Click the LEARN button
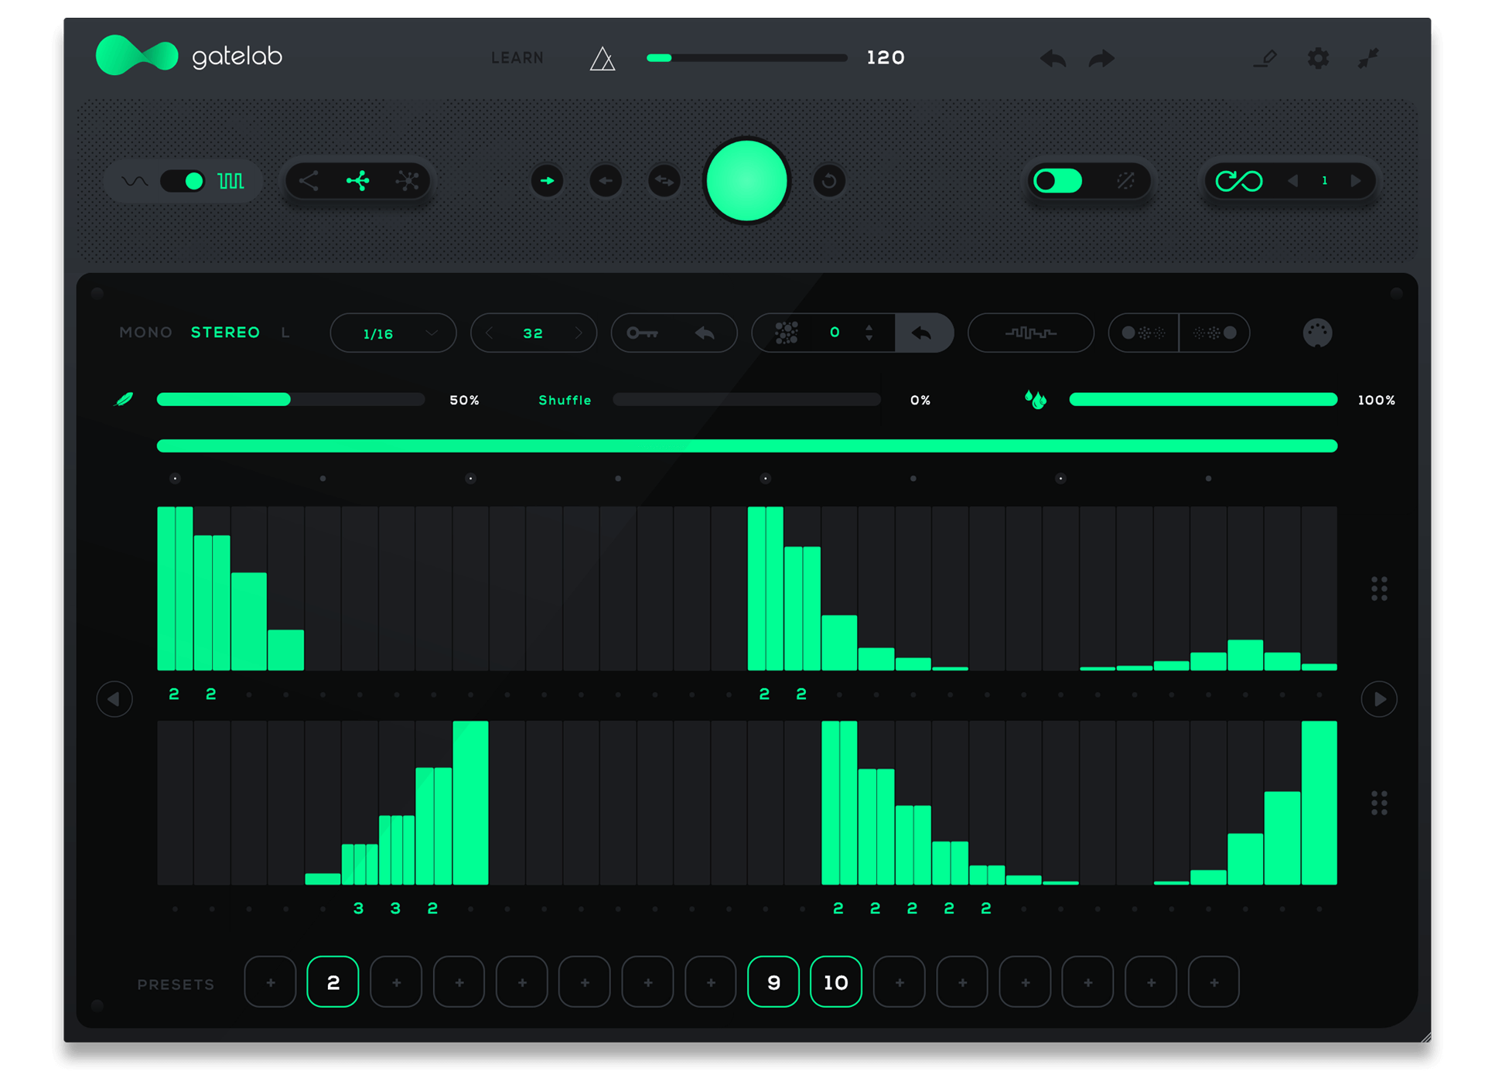The image size is (1485, 1085). click(x=517, y=58)
